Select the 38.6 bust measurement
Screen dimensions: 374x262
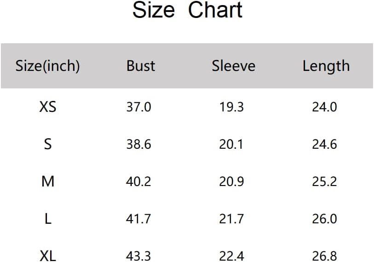(x=138, y=144)
